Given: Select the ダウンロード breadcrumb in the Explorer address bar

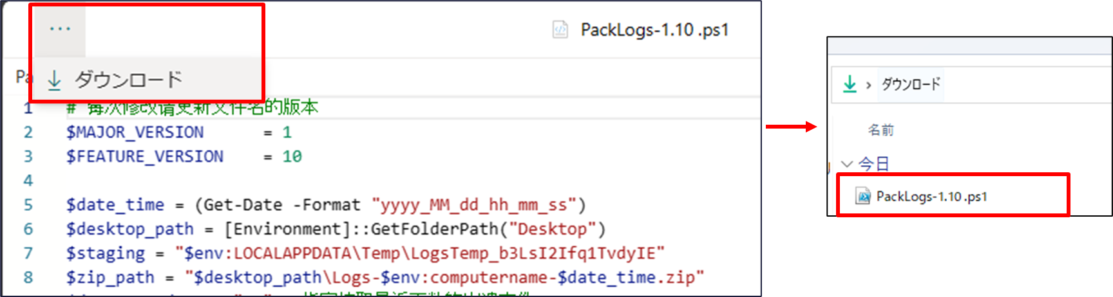Looking at the screenshot, I should coord(911,84).
